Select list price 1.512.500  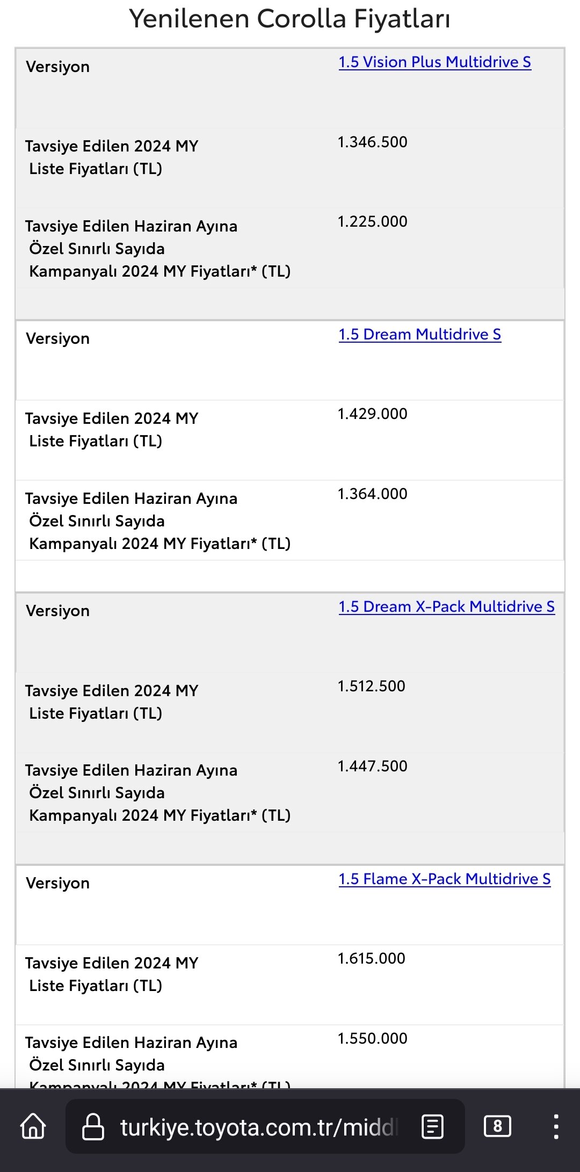pyautogui.click(x=372, y=686)
